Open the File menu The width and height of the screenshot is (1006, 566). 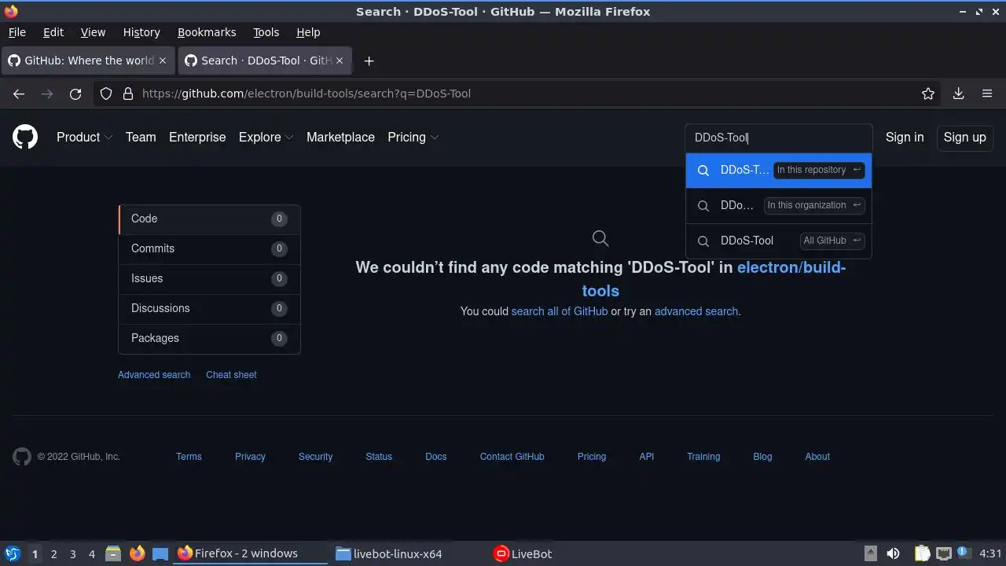coord(17,32)
